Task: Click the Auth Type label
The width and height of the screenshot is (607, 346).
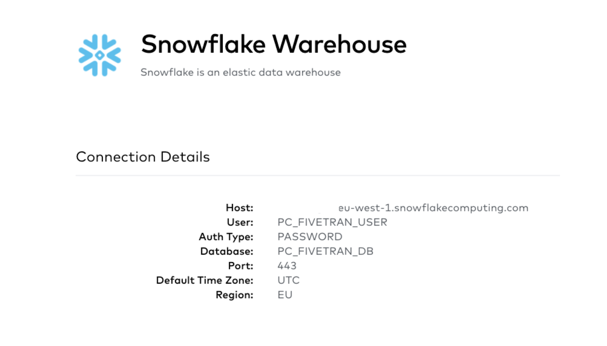Action: click(x=226, y=237)
